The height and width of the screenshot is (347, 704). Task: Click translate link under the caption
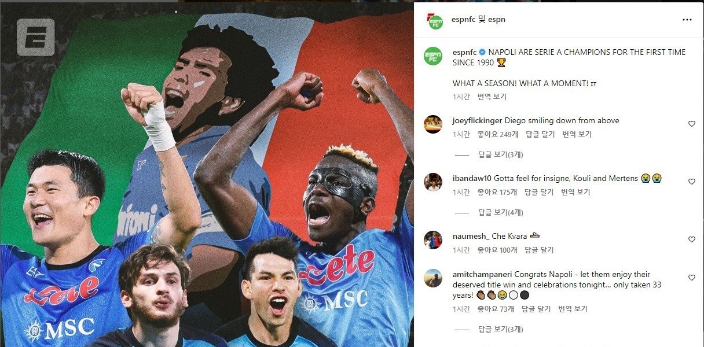coord(492,97)
